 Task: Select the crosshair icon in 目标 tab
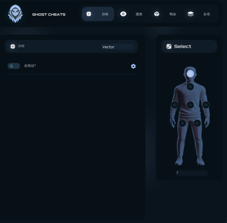89,14
